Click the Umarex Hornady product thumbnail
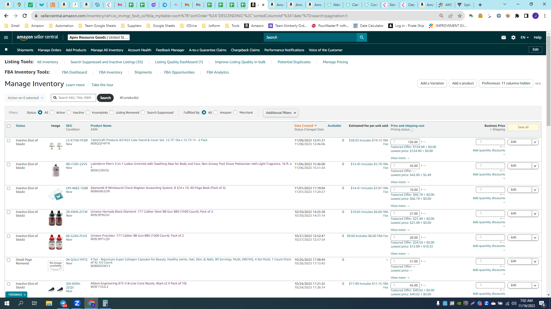The width and height of the screenshot is (551, 309). pos(56,218)
